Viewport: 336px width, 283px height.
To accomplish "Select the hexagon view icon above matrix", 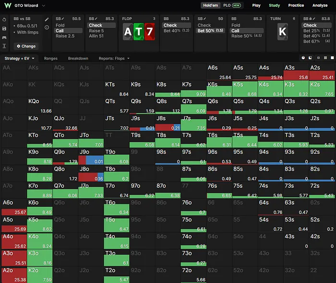I will point(303,58).
